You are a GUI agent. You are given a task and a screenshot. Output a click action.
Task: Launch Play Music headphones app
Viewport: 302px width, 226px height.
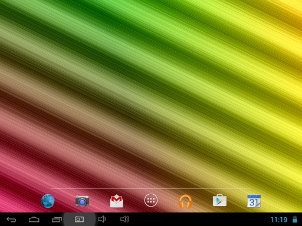click(185, 201)
